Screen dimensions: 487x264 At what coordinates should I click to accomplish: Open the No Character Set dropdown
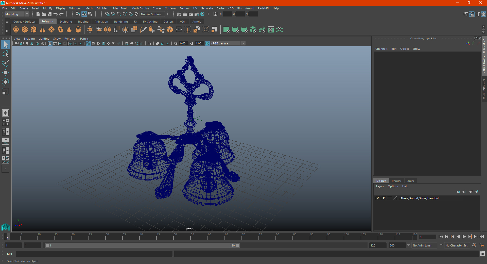click(457, 245)
